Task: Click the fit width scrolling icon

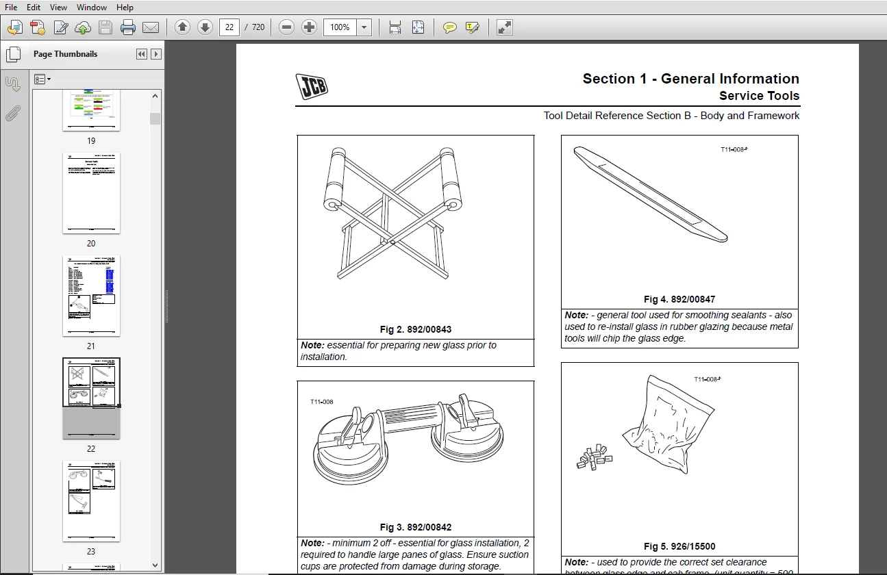Action: [395, 27]
